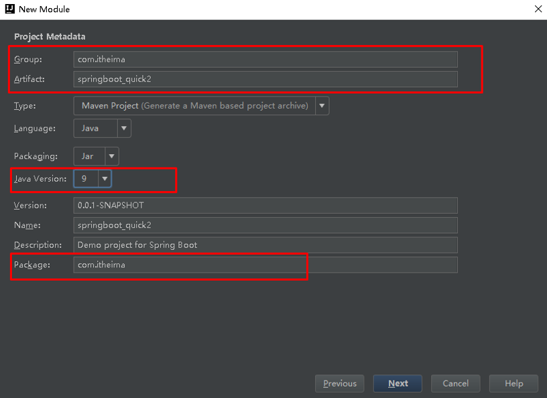547x398 pixels.
Task: Click the Project Metadata heading
Action: (x=50, y=37)
